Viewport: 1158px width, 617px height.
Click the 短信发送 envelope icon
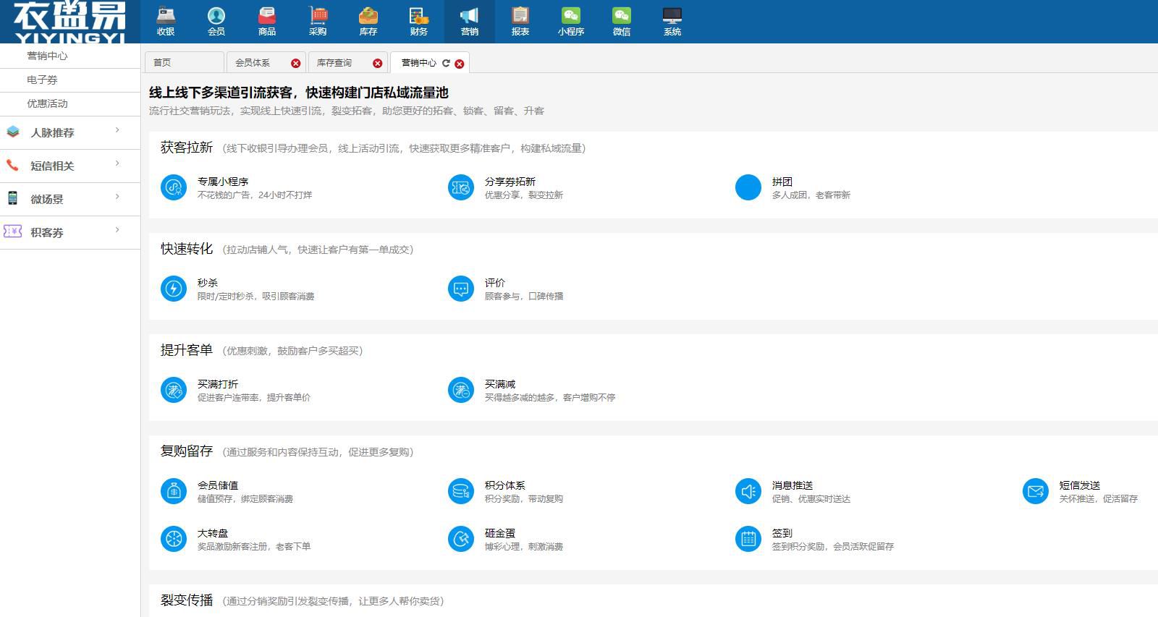click(x=1035, y=491)
